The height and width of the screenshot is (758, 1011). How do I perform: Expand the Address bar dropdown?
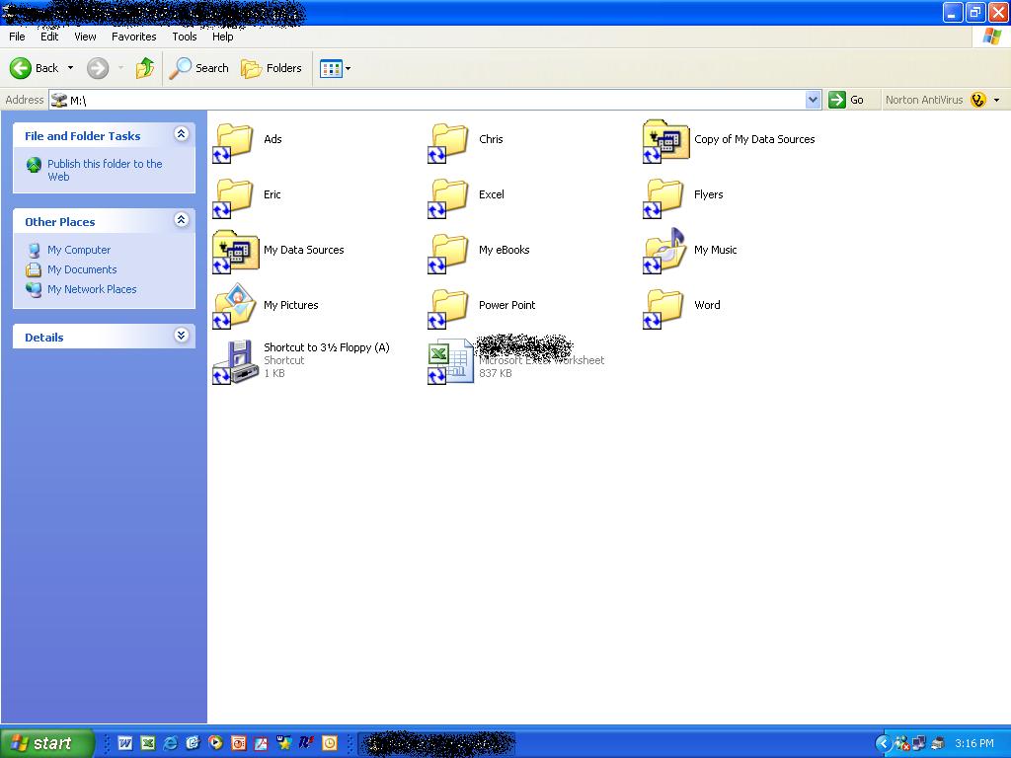pos(813,100)
